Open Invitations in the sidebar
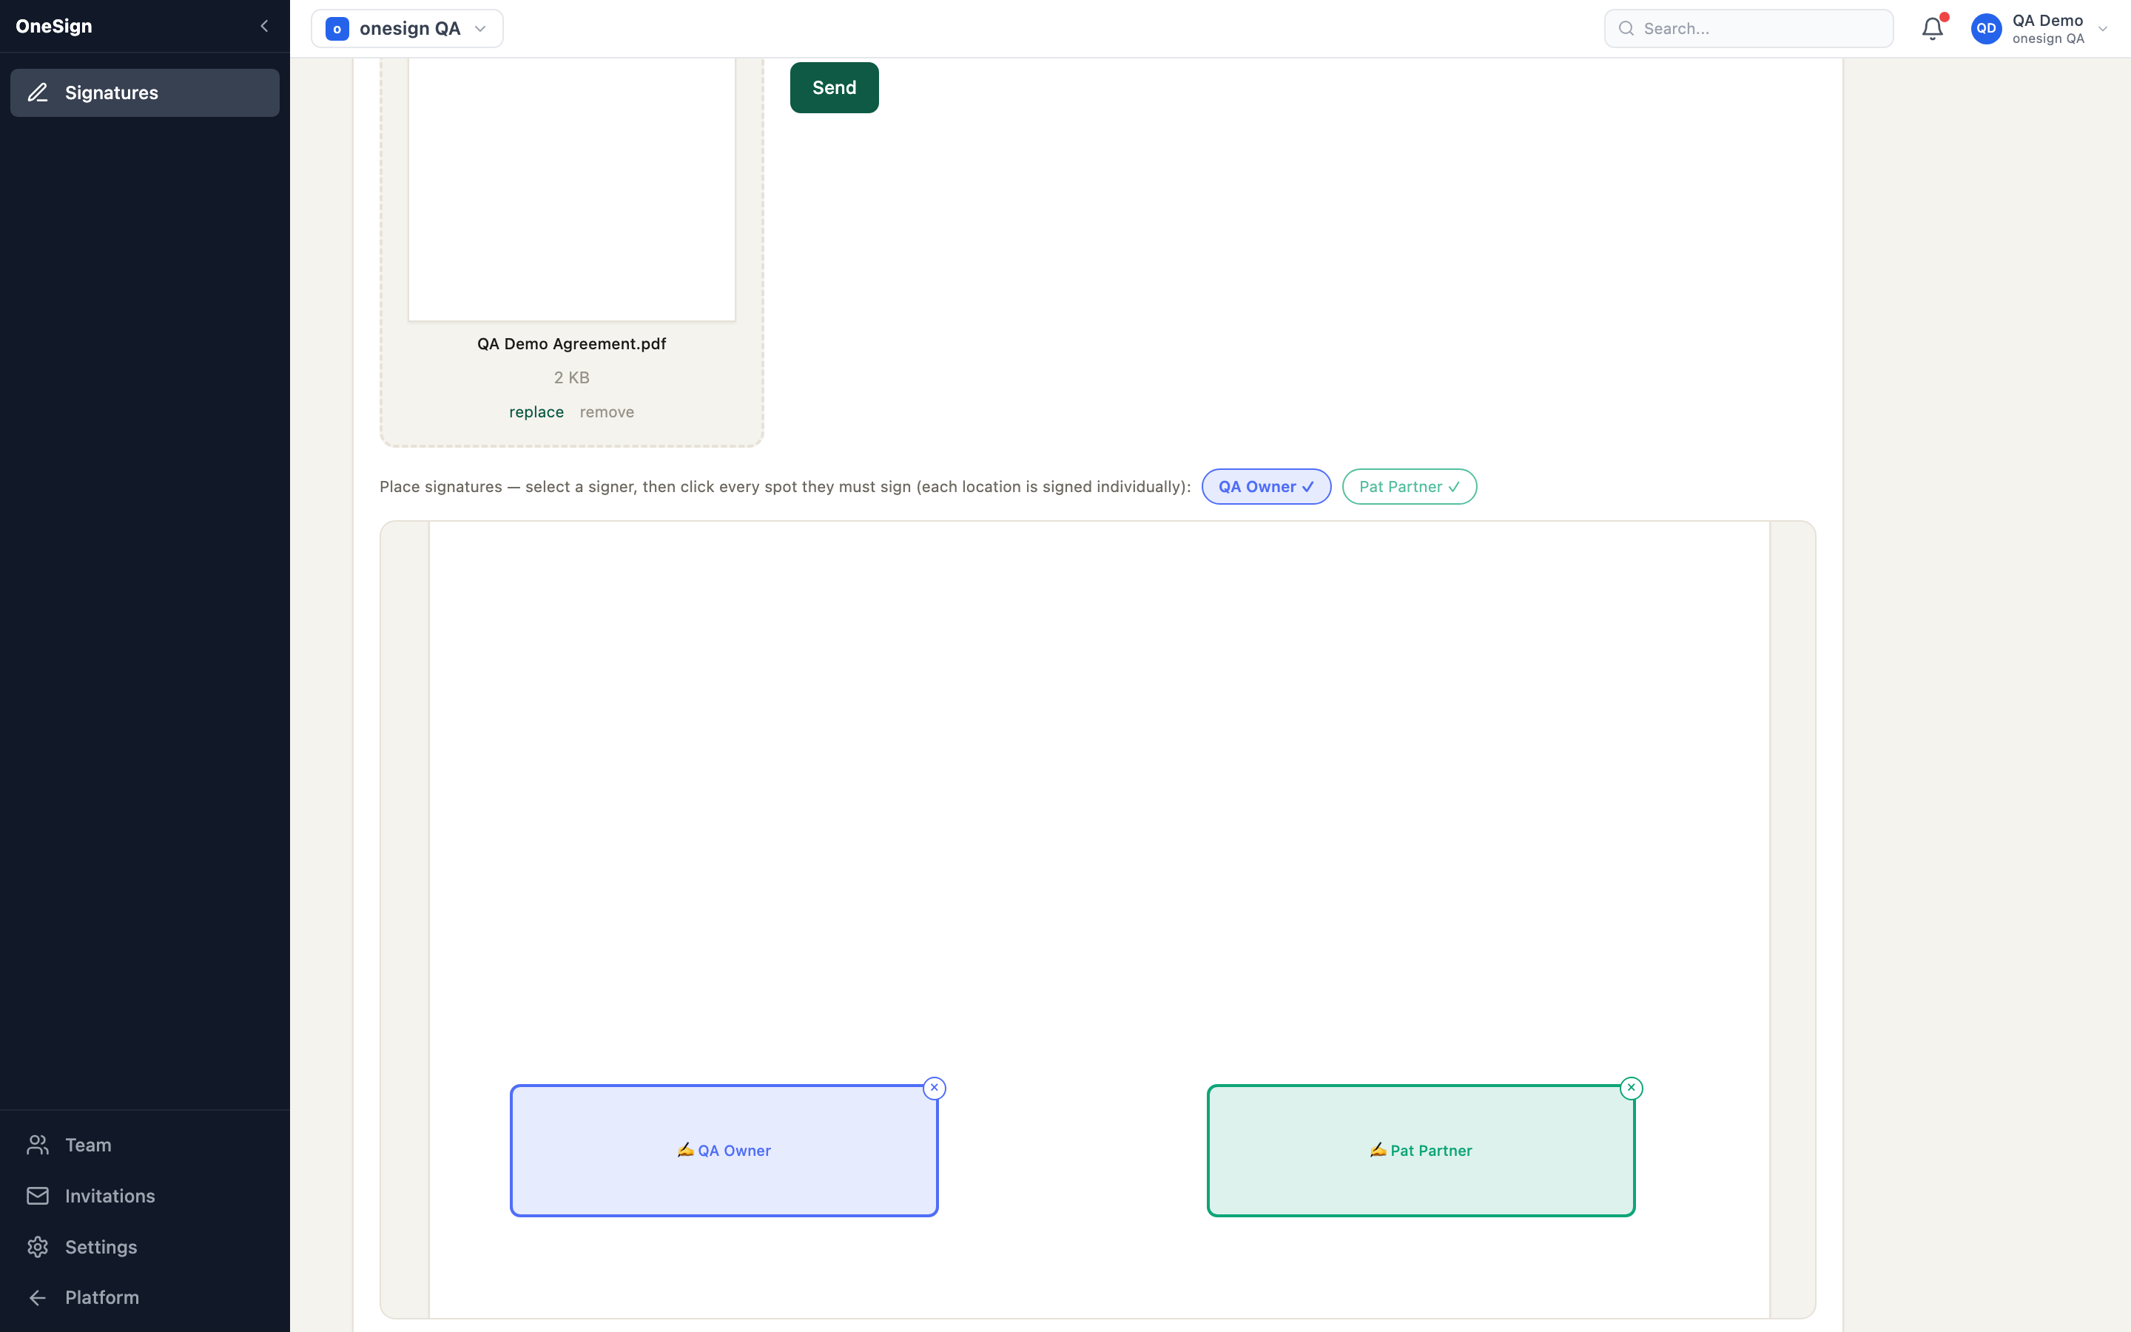The width and height of the screenshot is (2131, 1332). pos(144,1195)
